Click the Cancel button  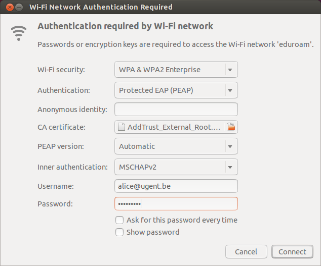pyautogui.click(x=246, y=251)
